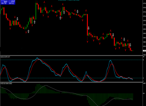Select the upper dotted stochastic level line

[71, 60]
